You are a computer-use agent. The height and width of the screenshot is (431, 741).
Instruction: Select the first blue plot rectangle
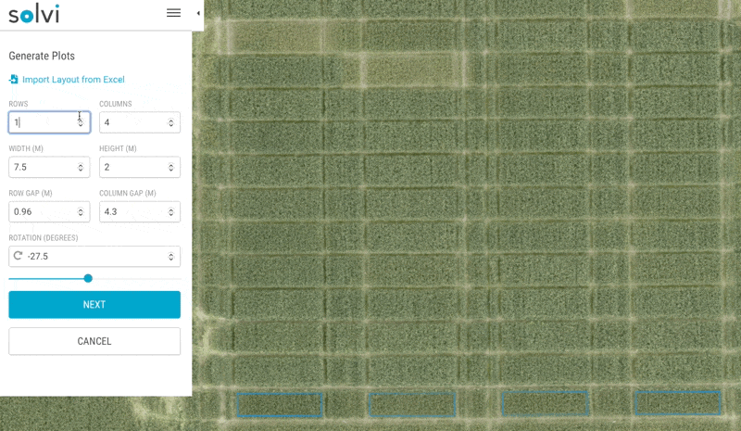[280, 405]
